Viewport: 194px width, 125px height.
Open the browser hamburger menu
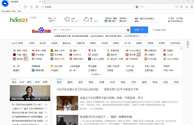coord(192,7)
